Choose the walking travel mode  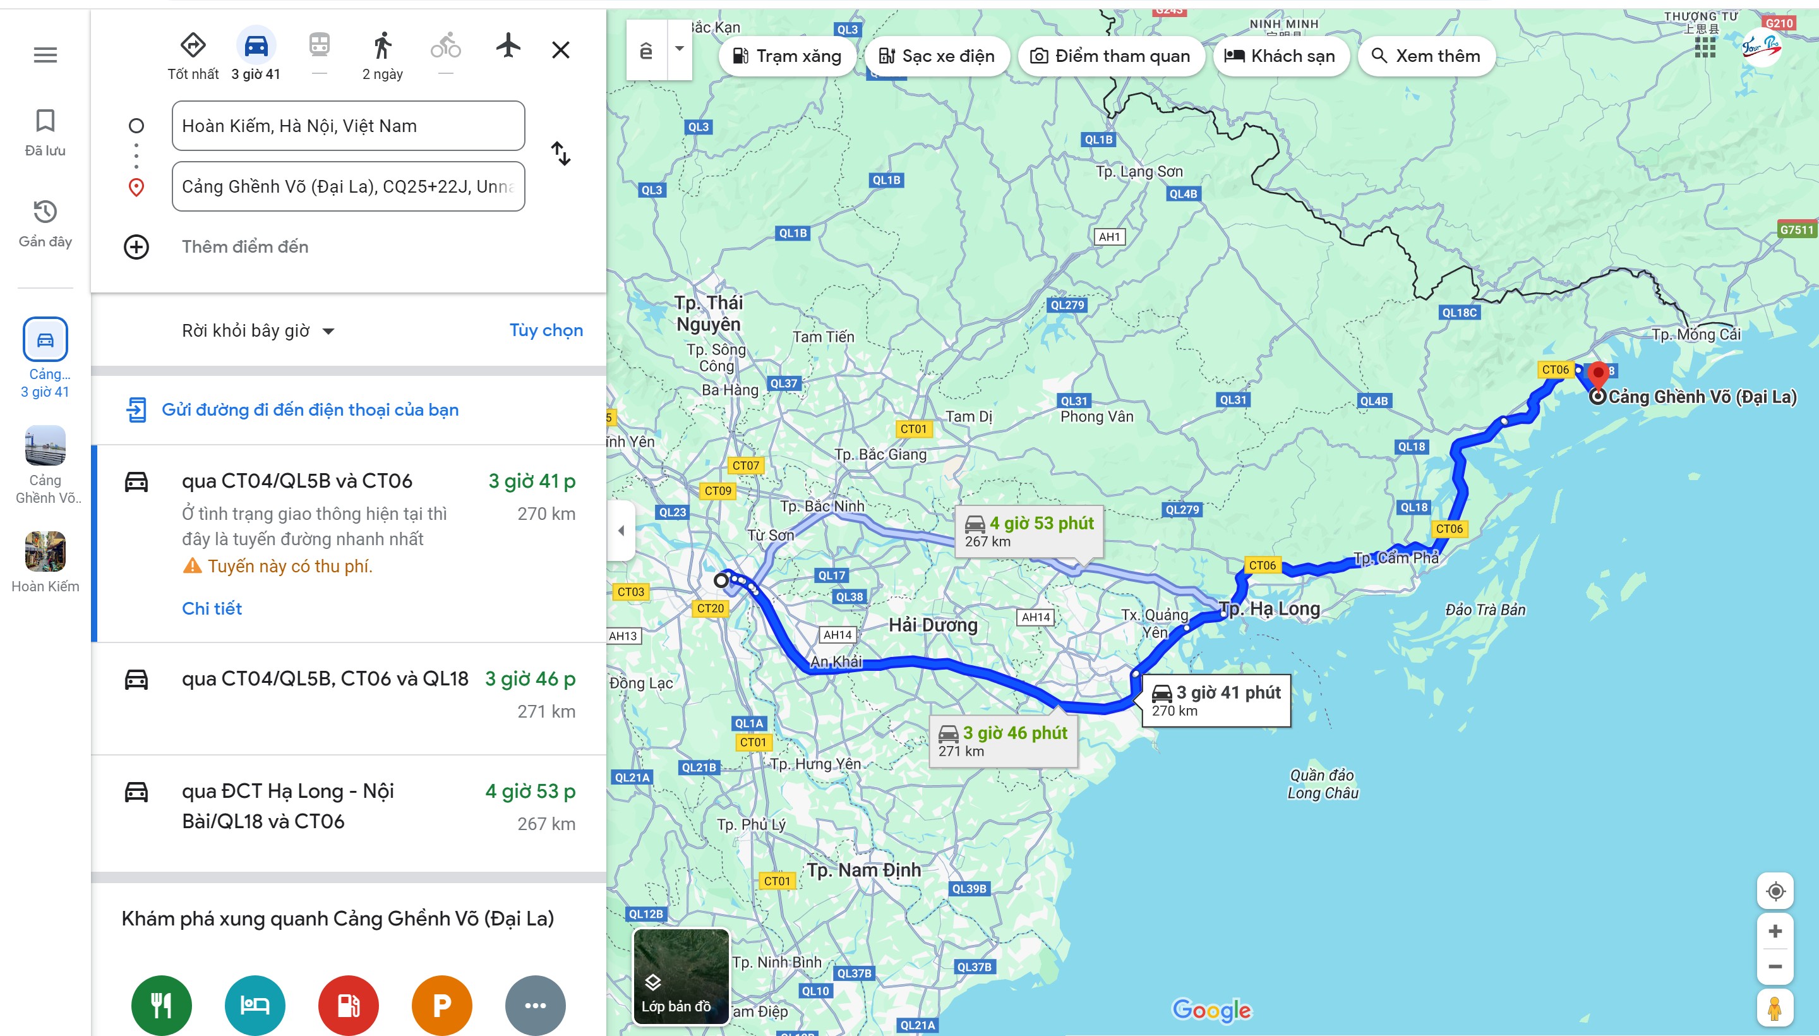pos(383,46)
